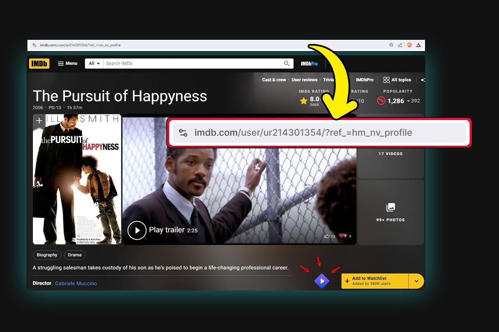
Task: Open All topics grid
Action: pyautogui.click(x=397, y=80)
